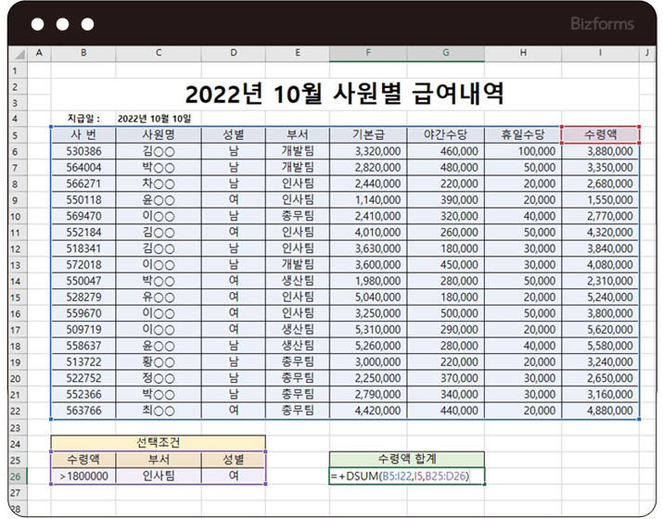This screenshot has width=663, height=519.
Task: Click the Select All corner triangle
Action: tap(19, 55)
